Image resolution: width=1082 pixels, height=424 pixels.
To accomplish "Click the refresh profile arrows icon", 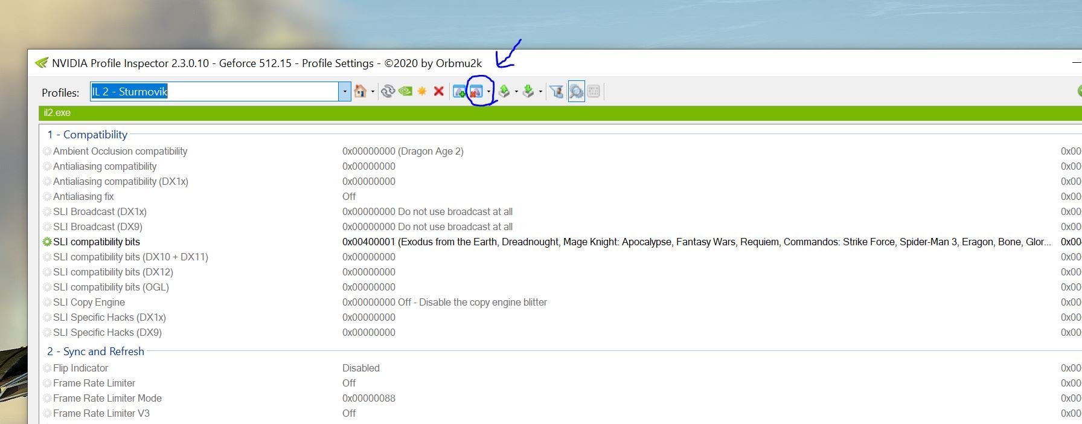I will (x=388, y=91).
